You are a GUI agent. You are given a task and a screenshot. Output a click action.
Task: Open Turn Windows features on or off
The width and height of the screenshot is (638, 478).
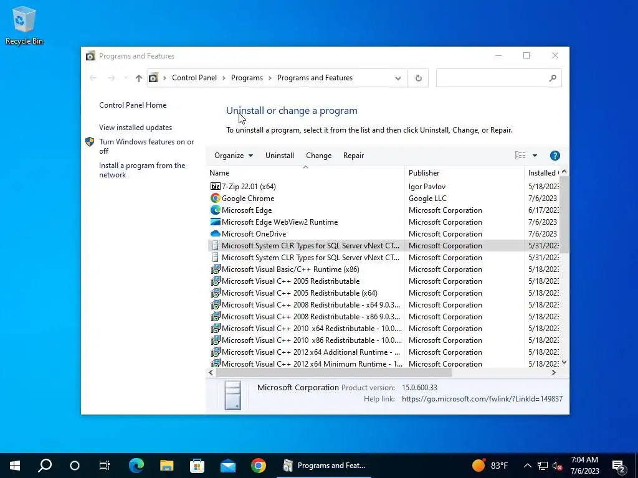point(146,146)
